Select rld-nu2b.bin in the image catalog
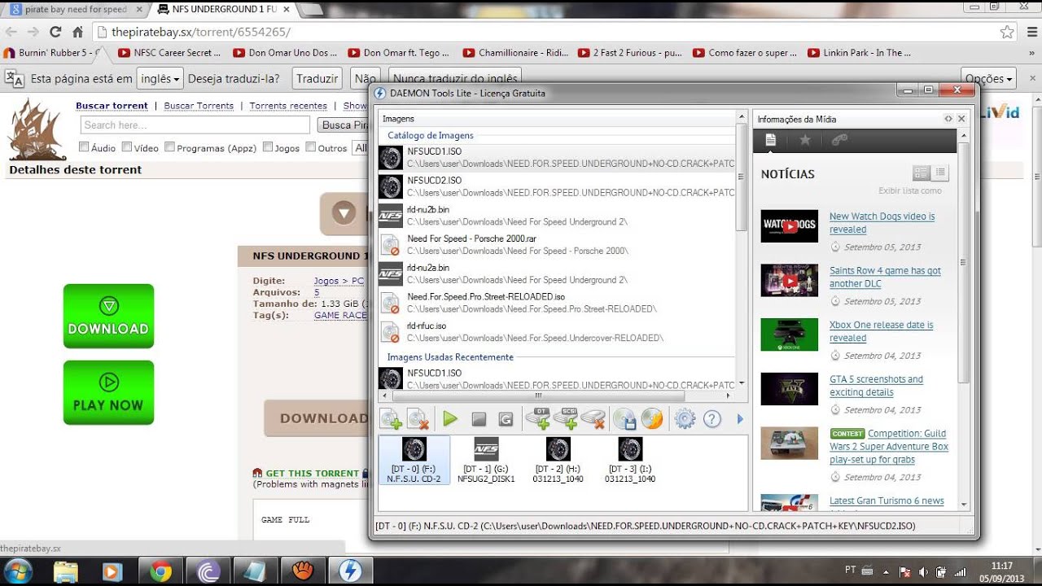 (557, 216)
